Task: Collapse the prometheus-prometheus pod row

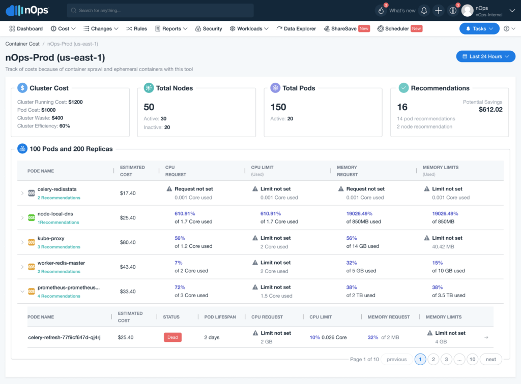Action: 22,292
